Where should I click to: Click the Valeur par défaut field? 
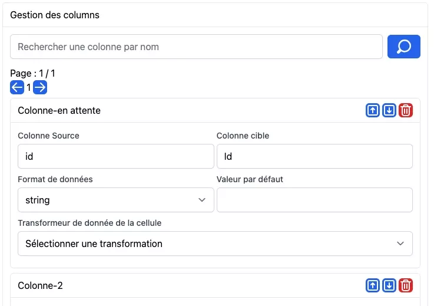tap(314, 200)
